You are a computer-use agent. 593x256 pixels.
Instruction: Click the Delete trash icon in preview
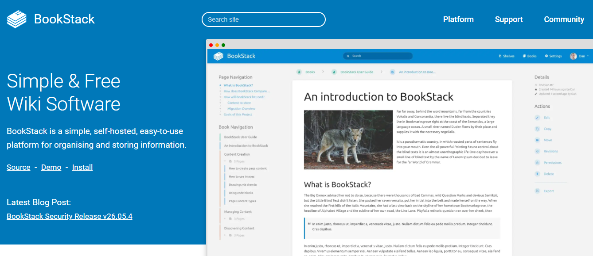[537, 174]
